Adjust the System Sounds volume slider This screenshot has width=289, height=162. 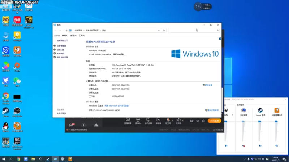coord(243,121)
